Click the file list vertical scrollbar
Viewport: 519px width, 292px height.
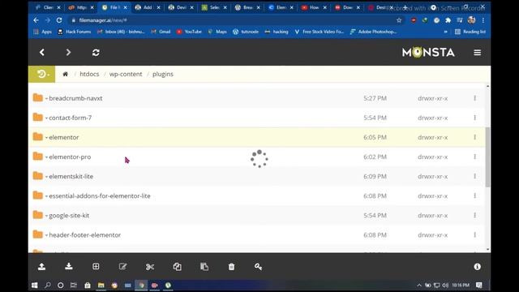(487, 157)
